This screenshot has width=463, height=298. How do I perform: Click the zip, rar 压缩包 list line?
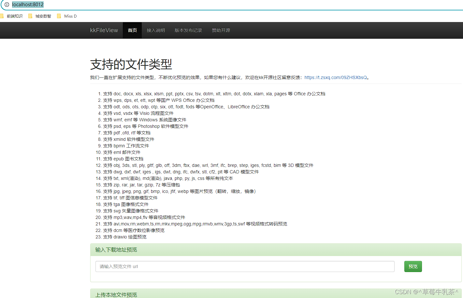click(x=141, y=185)
